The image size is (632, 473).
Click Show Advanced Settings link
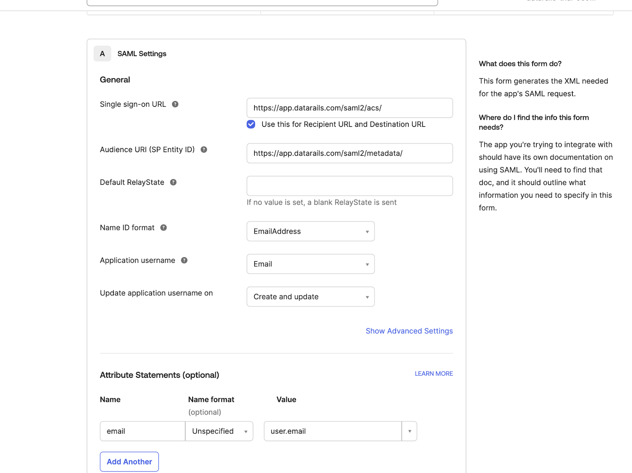tap(409, 331)
